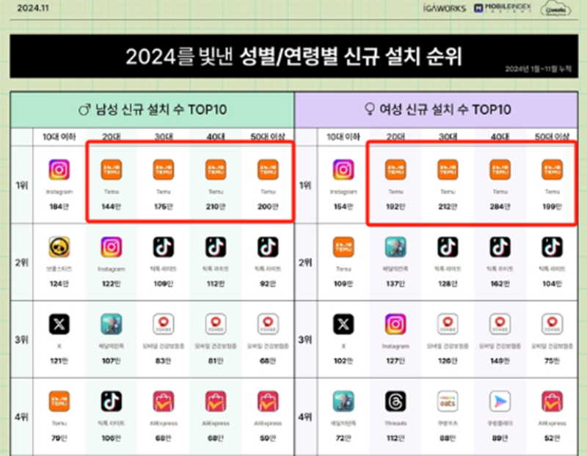Click 4th-rank Temu icon in male rankings
Viewport: 587px width, 456px height.
coord(59,401)
